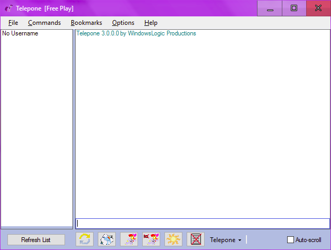Focus the chat message input field

point(203,224)
